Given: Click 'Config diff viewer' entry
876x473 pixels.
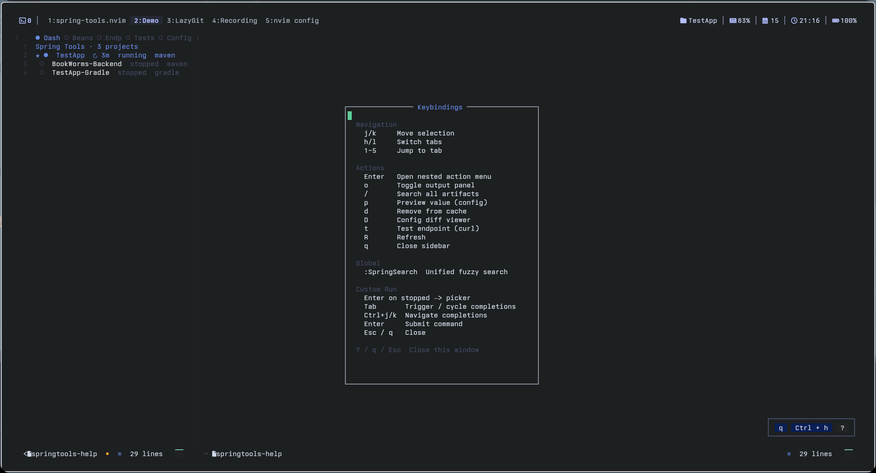Looking at the screenshot, I should coord(433,220).
